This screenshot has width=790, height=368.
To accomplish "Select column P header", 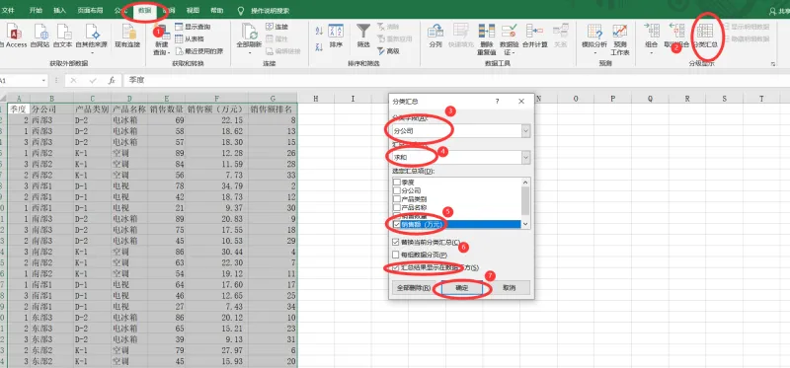I will [x=612, y=99].
